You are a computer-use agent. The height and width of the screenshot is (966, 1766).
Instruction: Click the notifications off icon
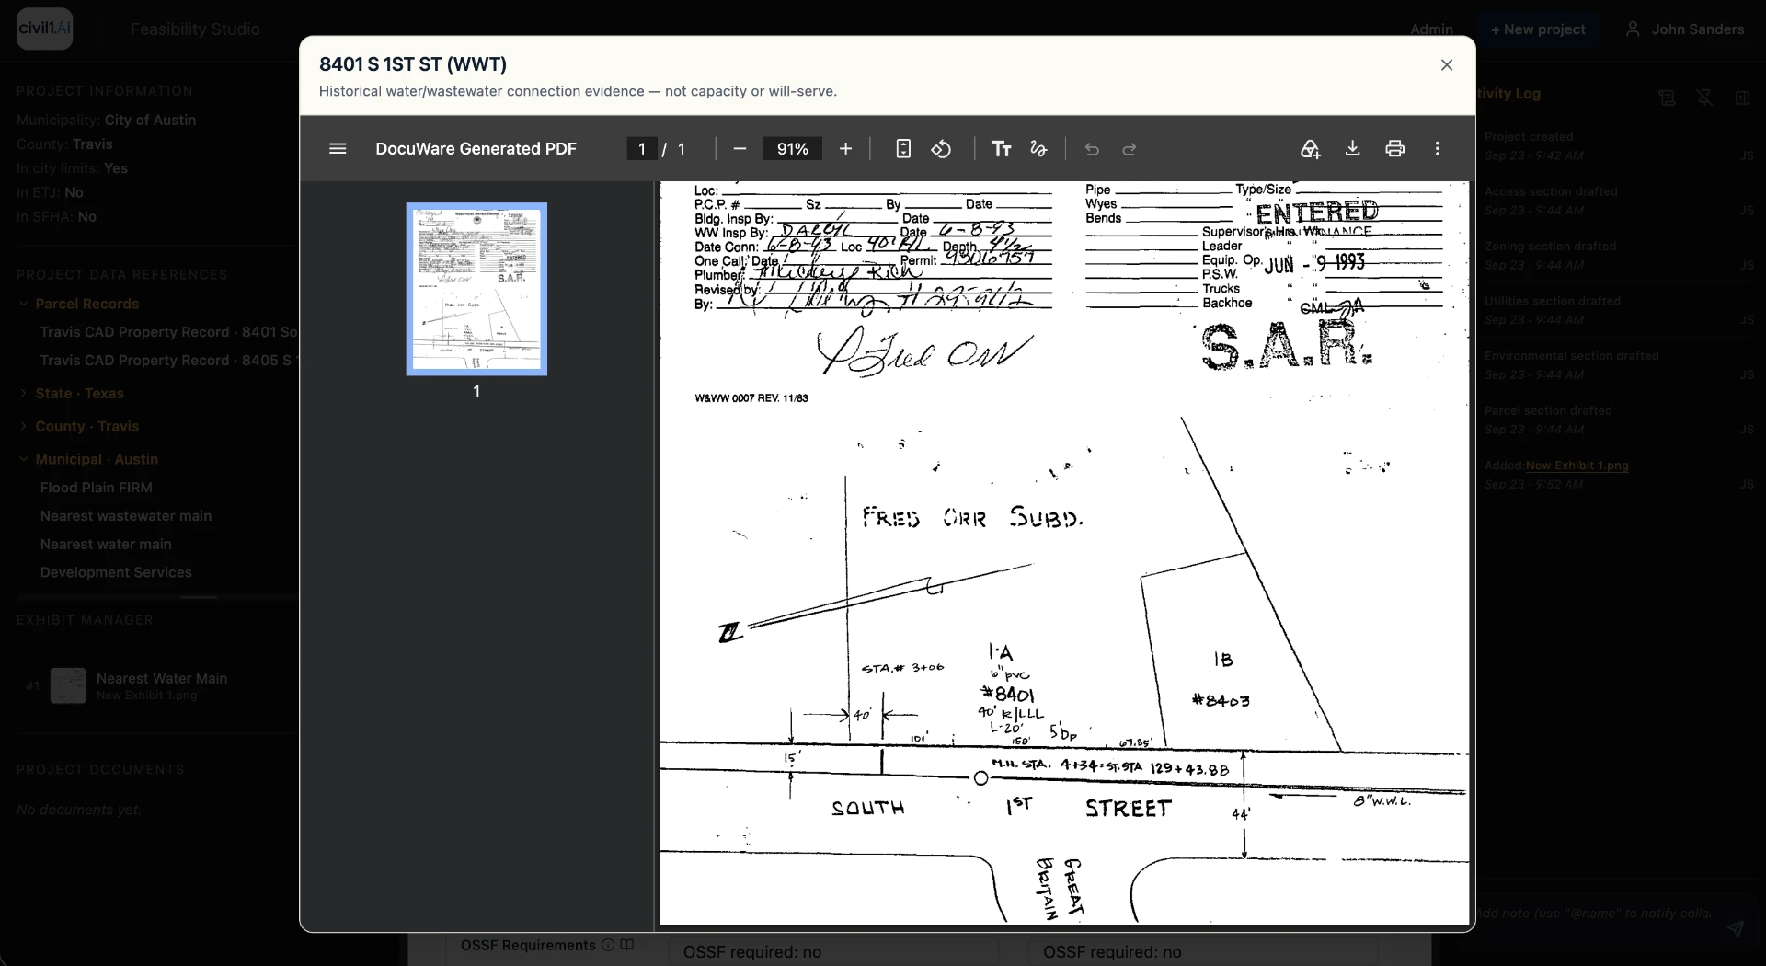coord(1704,98)
